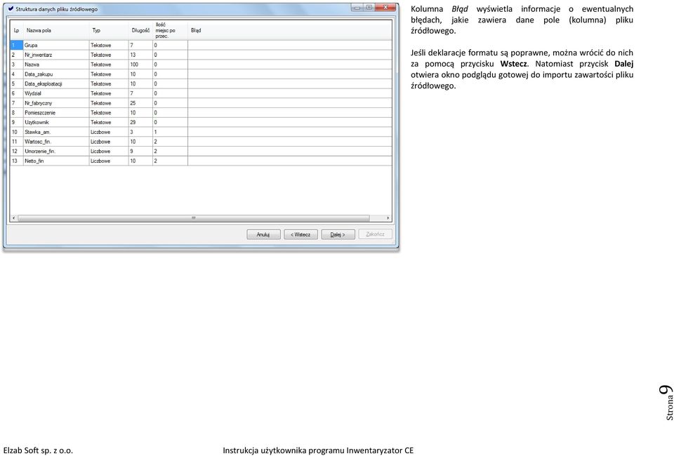Click the footer text Elzab Soft sp. z o.o.
This screenshot has width=674, height=456.
38,450
